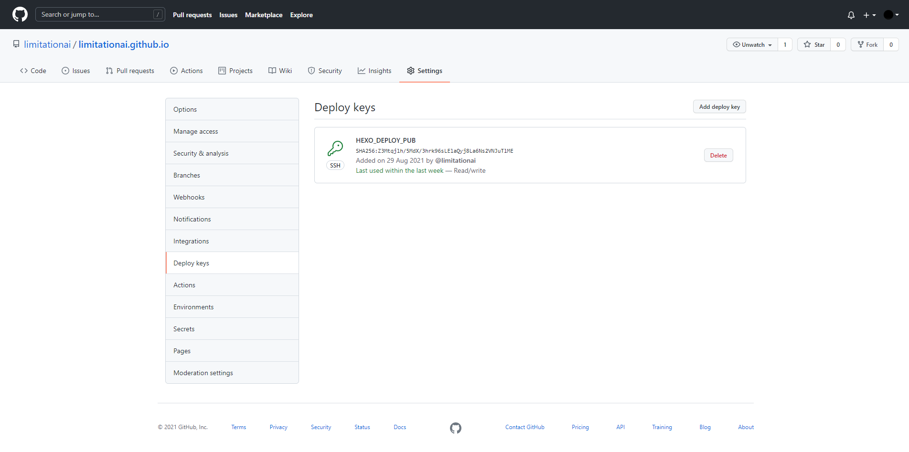Open Environments settings
This screenshot has width=909, height=452.
coord(232,307)
